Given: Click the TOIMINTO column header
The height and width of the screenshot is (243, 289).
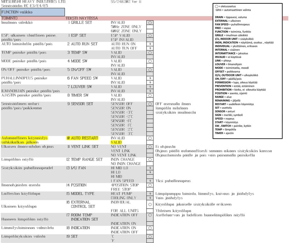Looking at the screenshot, I should tap(9, 18).
